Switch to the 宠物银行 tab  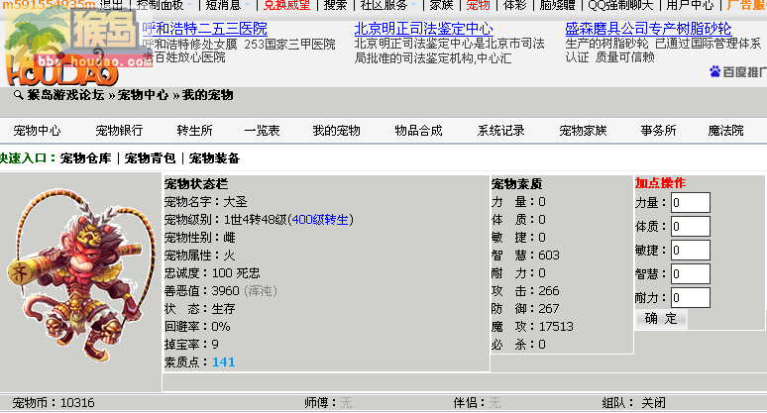(119, 131)
